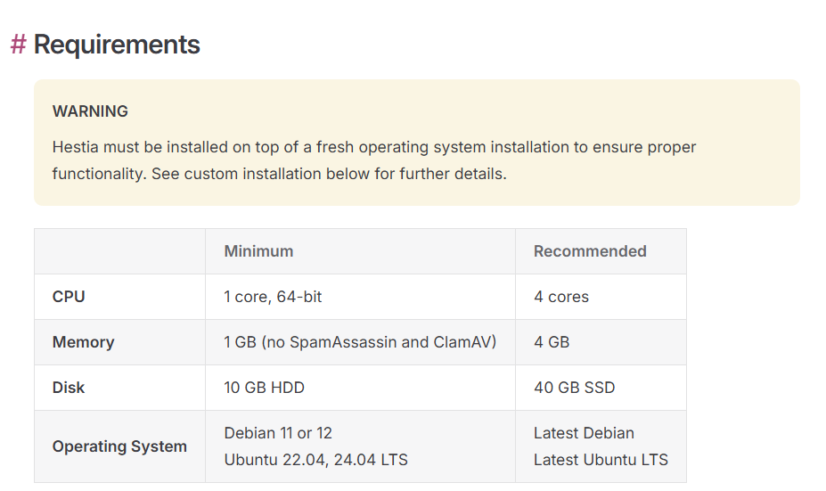Click the CPU row label
Image resolution: width=826 pixels, height=491 pixels.
[x=69, y=297]
